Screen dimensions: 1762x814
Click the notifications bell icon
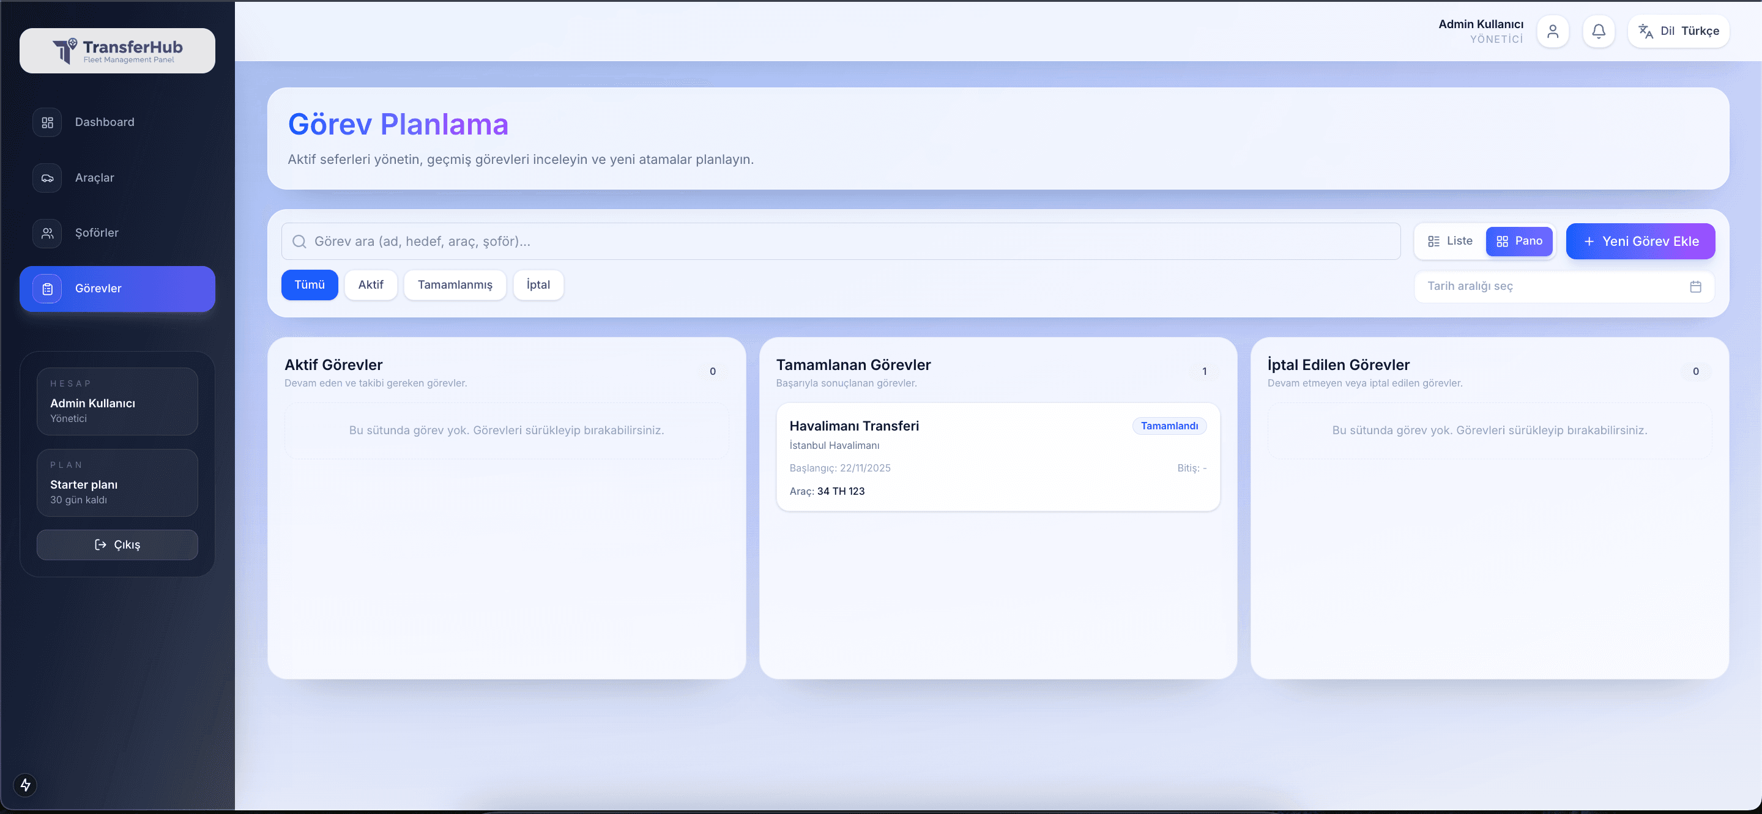[1599, 31]
